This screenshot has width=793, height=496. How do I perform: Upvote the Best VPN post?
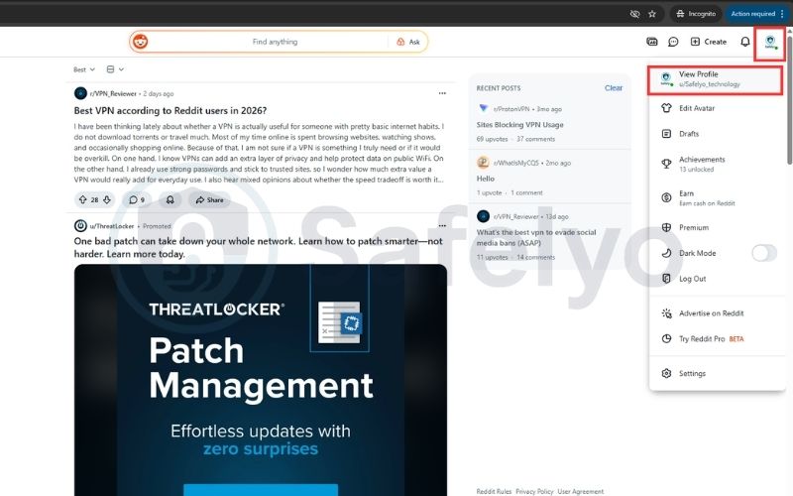click(x=81, y=199)
